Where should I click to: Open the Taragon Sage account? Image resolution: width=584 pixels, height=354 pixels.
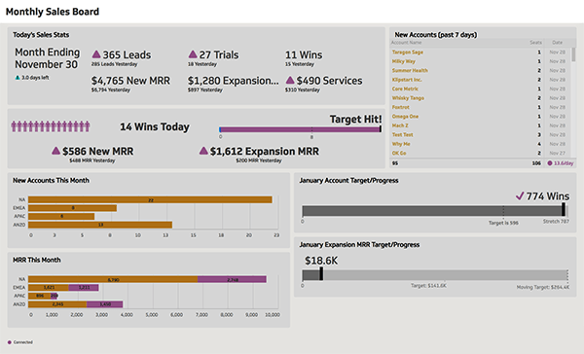[408, 53]
